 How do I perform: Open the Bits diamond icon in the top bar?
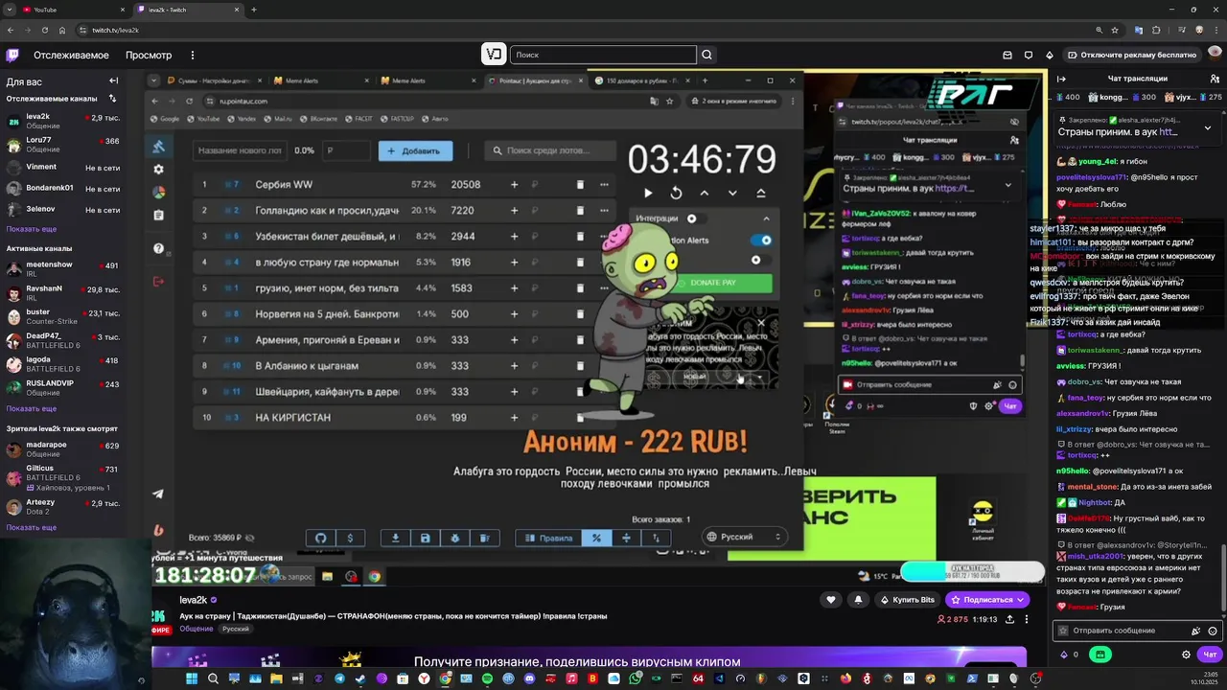click(x=1050, y=55)
